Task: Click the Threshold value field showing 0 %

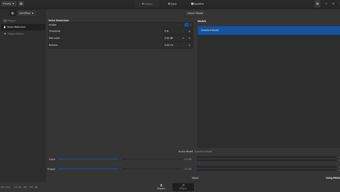Action: 171,31
